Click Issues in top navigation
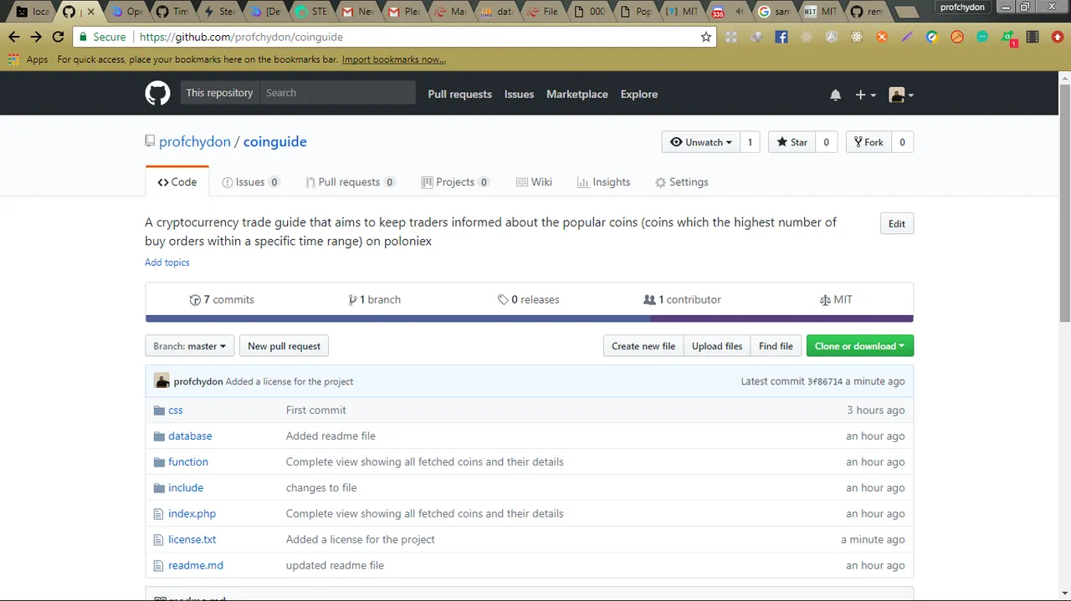 [x=519, y=94]
